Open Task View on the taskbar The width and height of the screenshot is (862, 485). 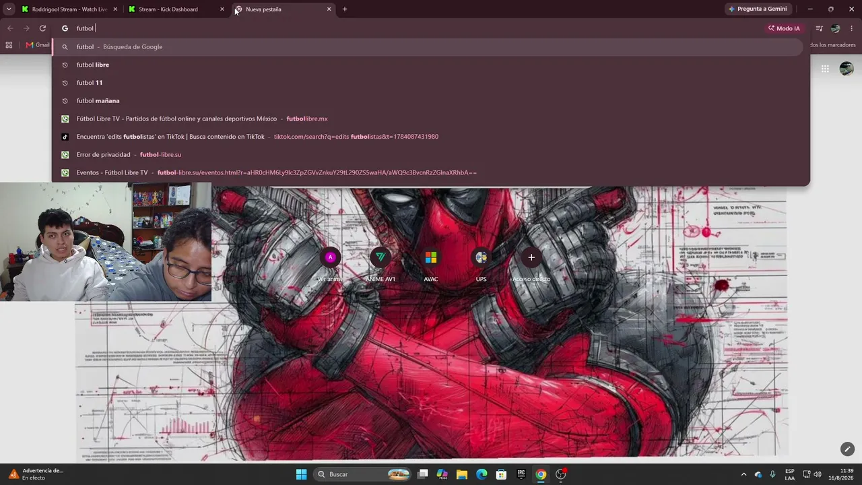pos(423,474)
